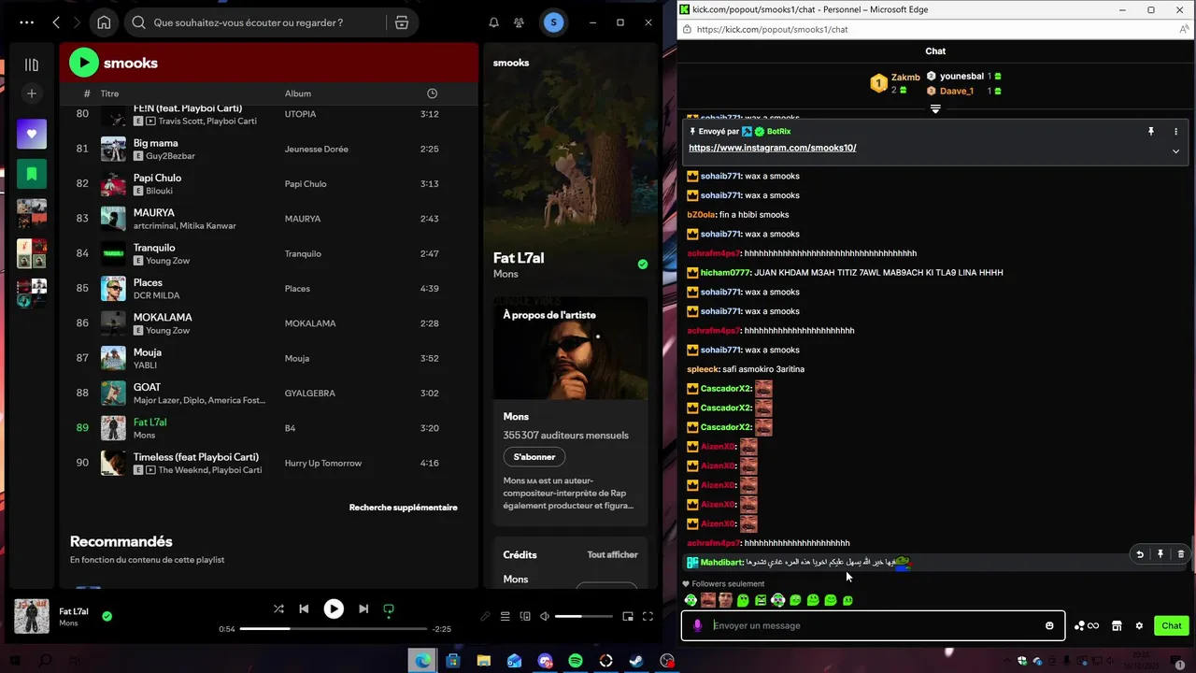1196x673 pixels.
Task: Open Hurry Up Tomorrow album link
Action: pyautogui.click(x=322, y=464)
